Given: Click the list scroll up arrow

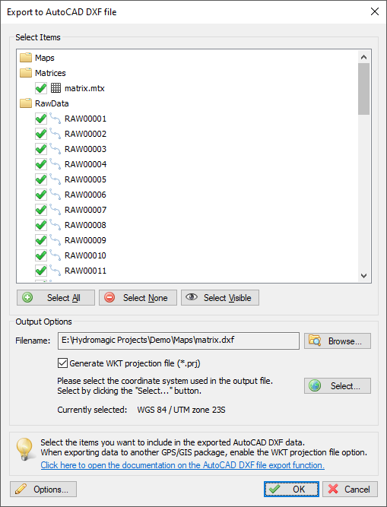Looking at the screenshot, I should (363, 57).
